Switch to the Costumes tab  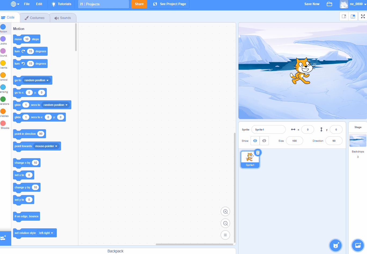pyautogui.click(x=35, y=18)
